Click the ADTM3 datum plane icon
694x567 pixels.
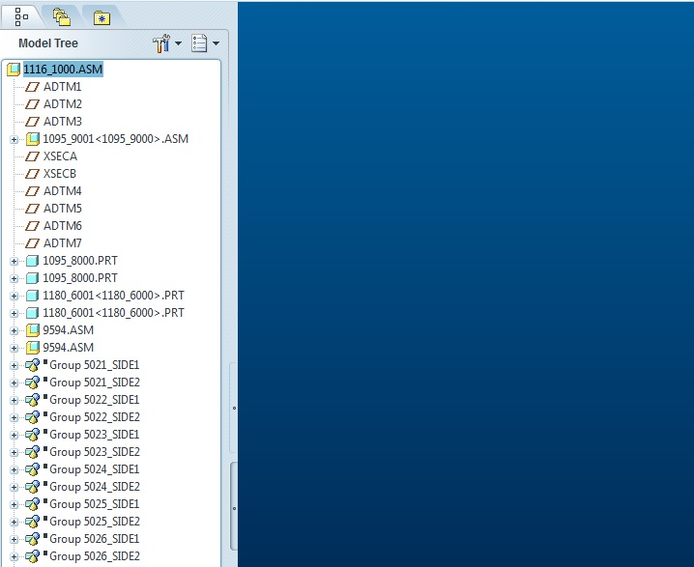[32, 122]
